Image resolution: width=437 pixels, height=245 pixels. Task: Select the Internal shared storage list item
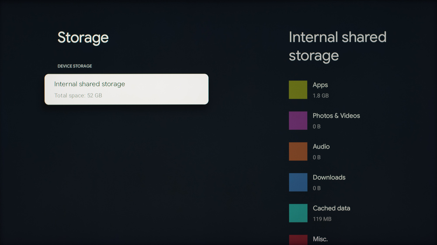pyautogui.click(x=126, y=89)
